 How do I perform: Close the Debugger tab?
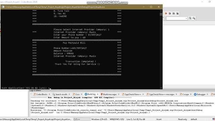[x=207, y=94]
